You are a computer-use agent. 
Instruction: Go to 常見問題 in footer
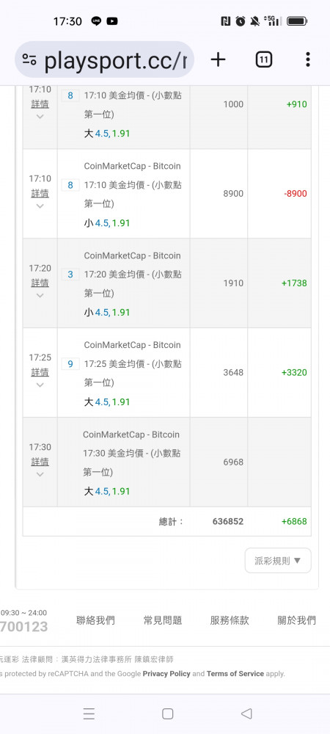coord(163,620)
